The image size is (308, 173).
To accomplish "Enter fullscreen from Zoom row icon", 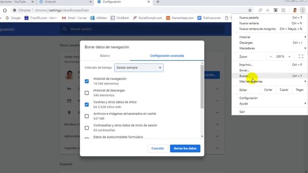I will point(301,57).
